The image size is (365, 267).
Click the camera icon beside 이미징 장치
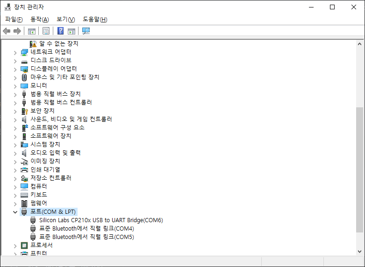tap(24, 162)
